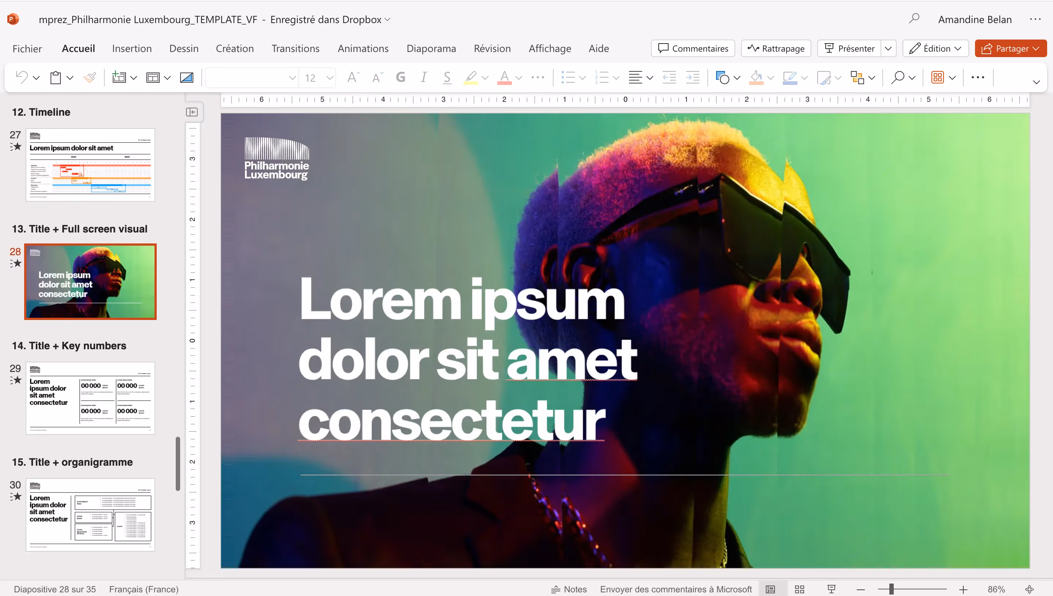
Task: Toggle italic formatting icon
Action: (x=424, y=77)
